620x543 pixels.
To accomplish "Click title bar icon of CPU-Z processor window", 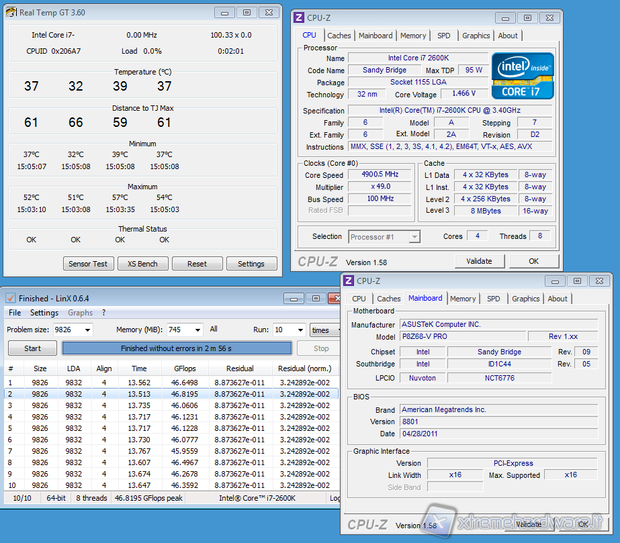I will 298,18.
